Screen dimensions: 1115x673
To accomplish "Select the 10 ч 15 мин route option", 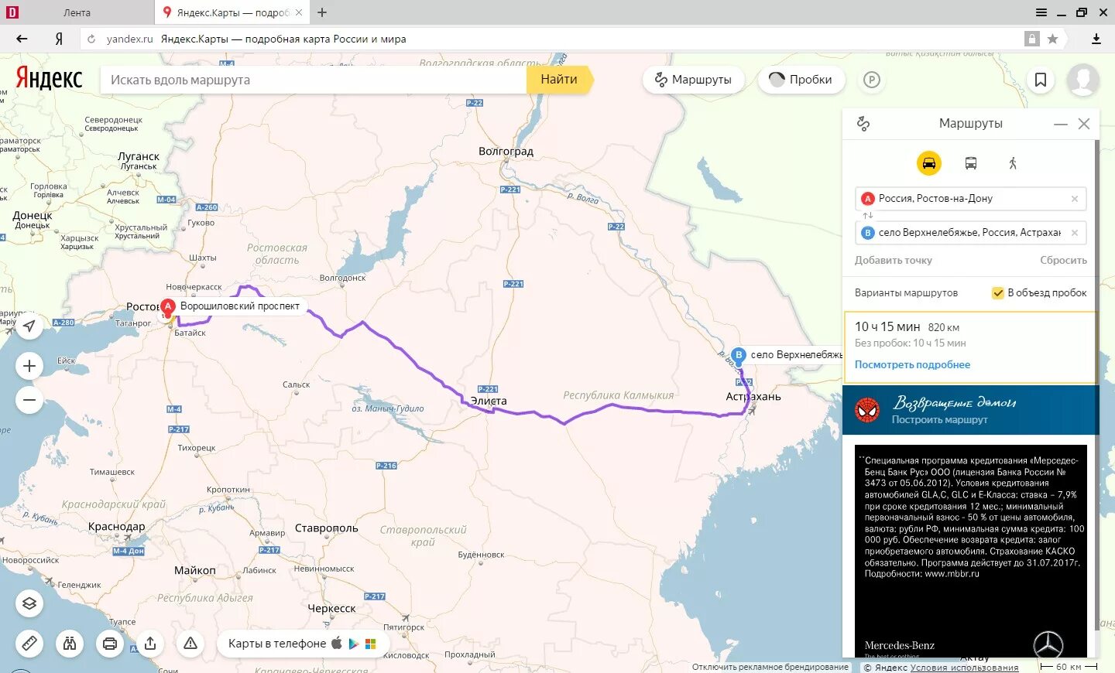I will pyautogui.click(x=970, y=347).
